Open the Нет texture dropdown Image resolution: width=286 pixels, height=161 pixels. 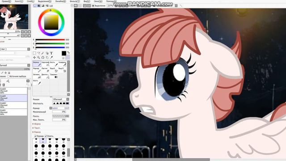point(15,49)
